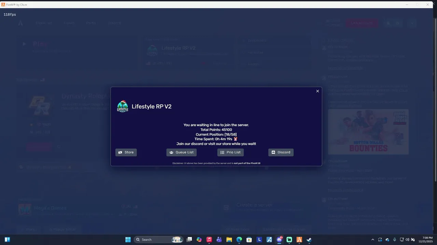This screenshot has height=245, width=437.
Task: Click the 118fps counter
Action: [x=10, y=15]
